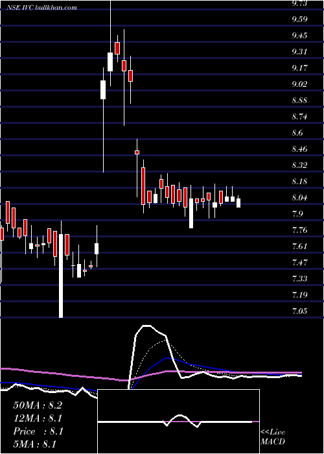Click the 7.05 price axis label
The width and height of the screenshot is (324, 454).
[x=299, y=311]
